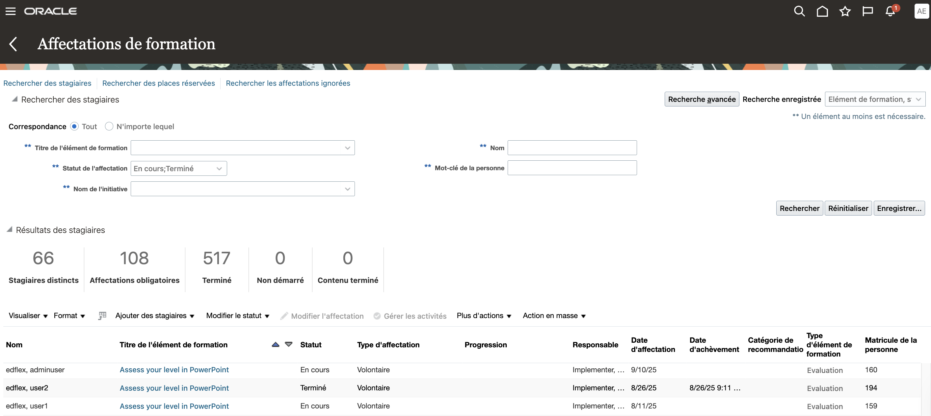Open the search magnifier icon

[799, 11]
